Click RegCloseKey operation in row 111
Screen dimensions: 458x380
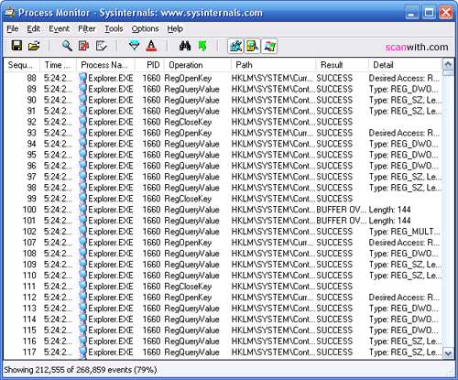coord(188,287)
